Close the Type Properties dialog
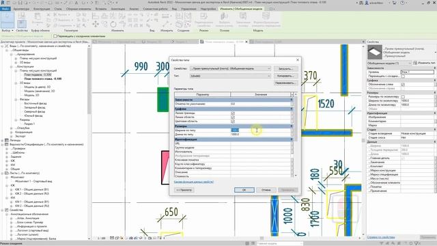Viewport: 437px width, 246px height. [x=298, y=60]
